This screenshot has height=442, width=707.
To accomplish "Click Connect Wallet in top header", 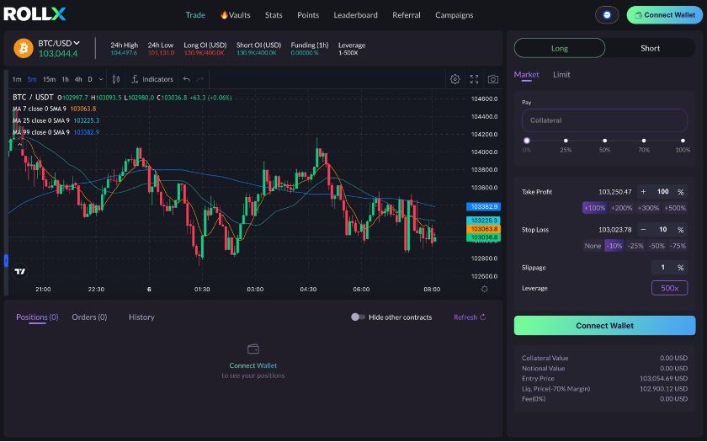I will coord(664,15).
